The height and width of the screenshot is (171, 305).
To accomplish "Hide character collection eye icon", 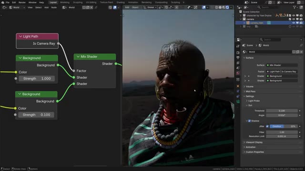I will tap(294, 15).
